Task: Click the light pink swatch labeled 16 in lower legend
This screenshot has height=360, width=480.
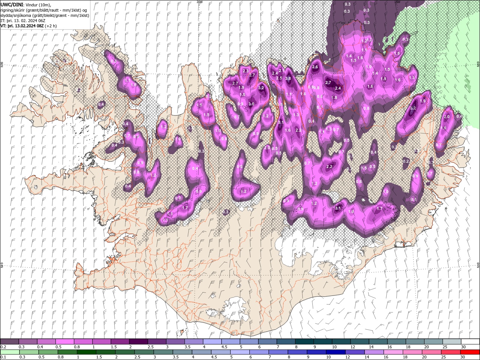Action: click(x=393, y=352)
